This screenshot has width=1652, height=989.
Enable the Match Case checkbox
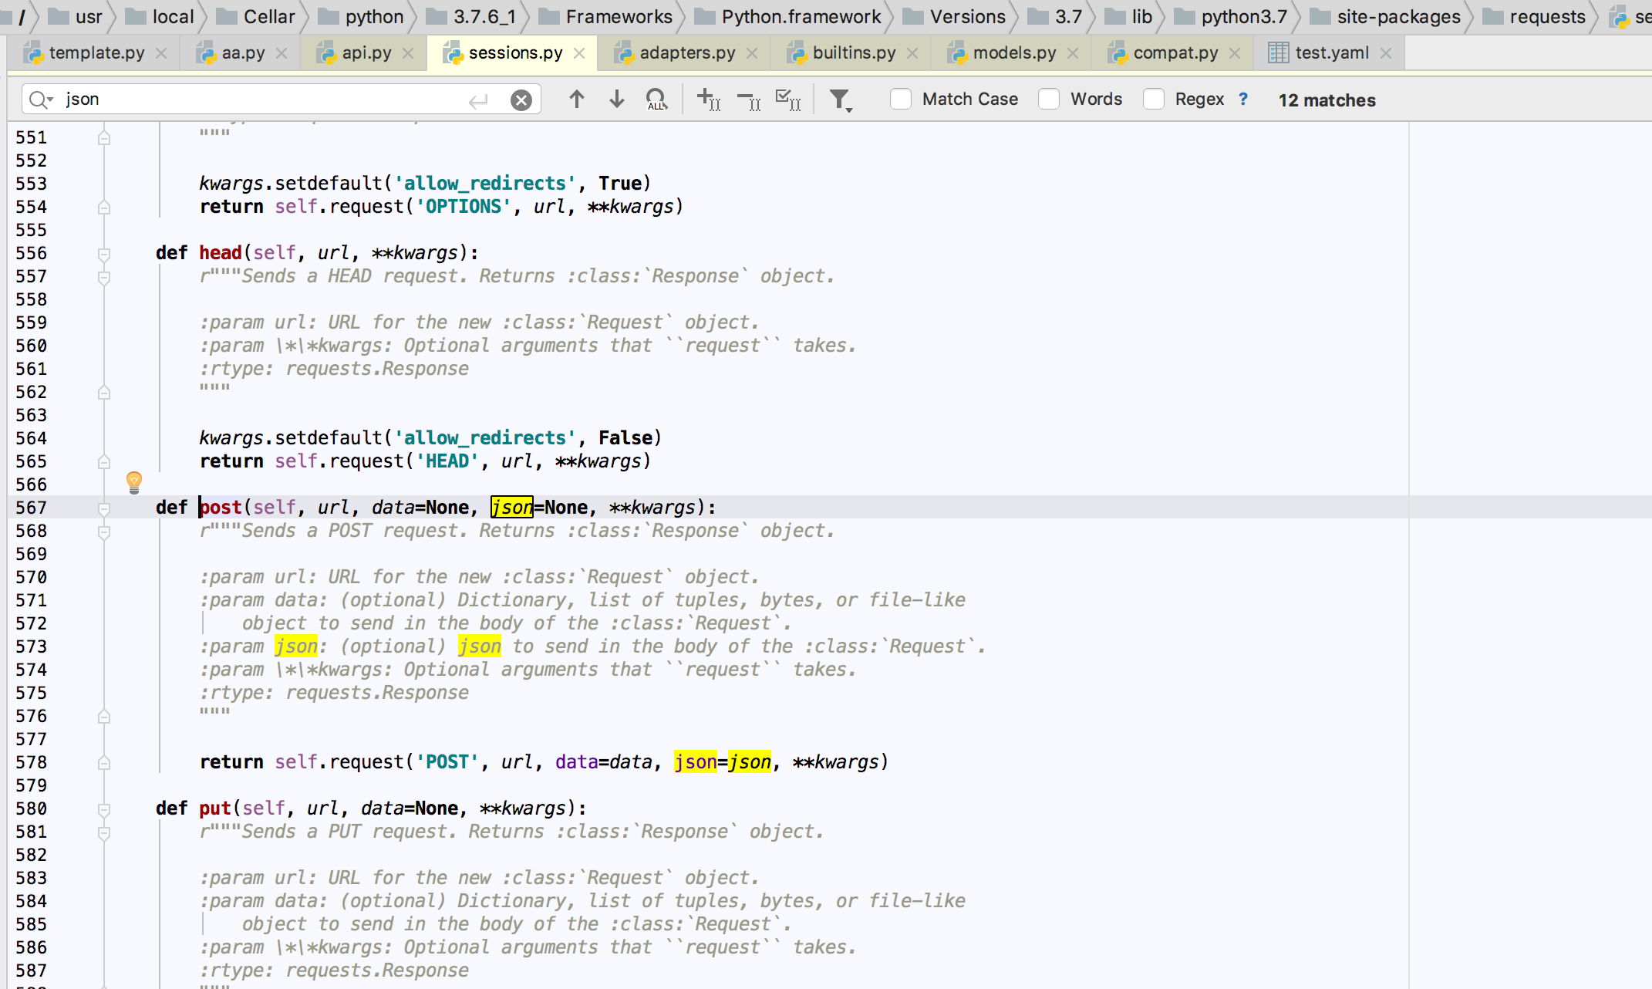(x=901, y=99)
